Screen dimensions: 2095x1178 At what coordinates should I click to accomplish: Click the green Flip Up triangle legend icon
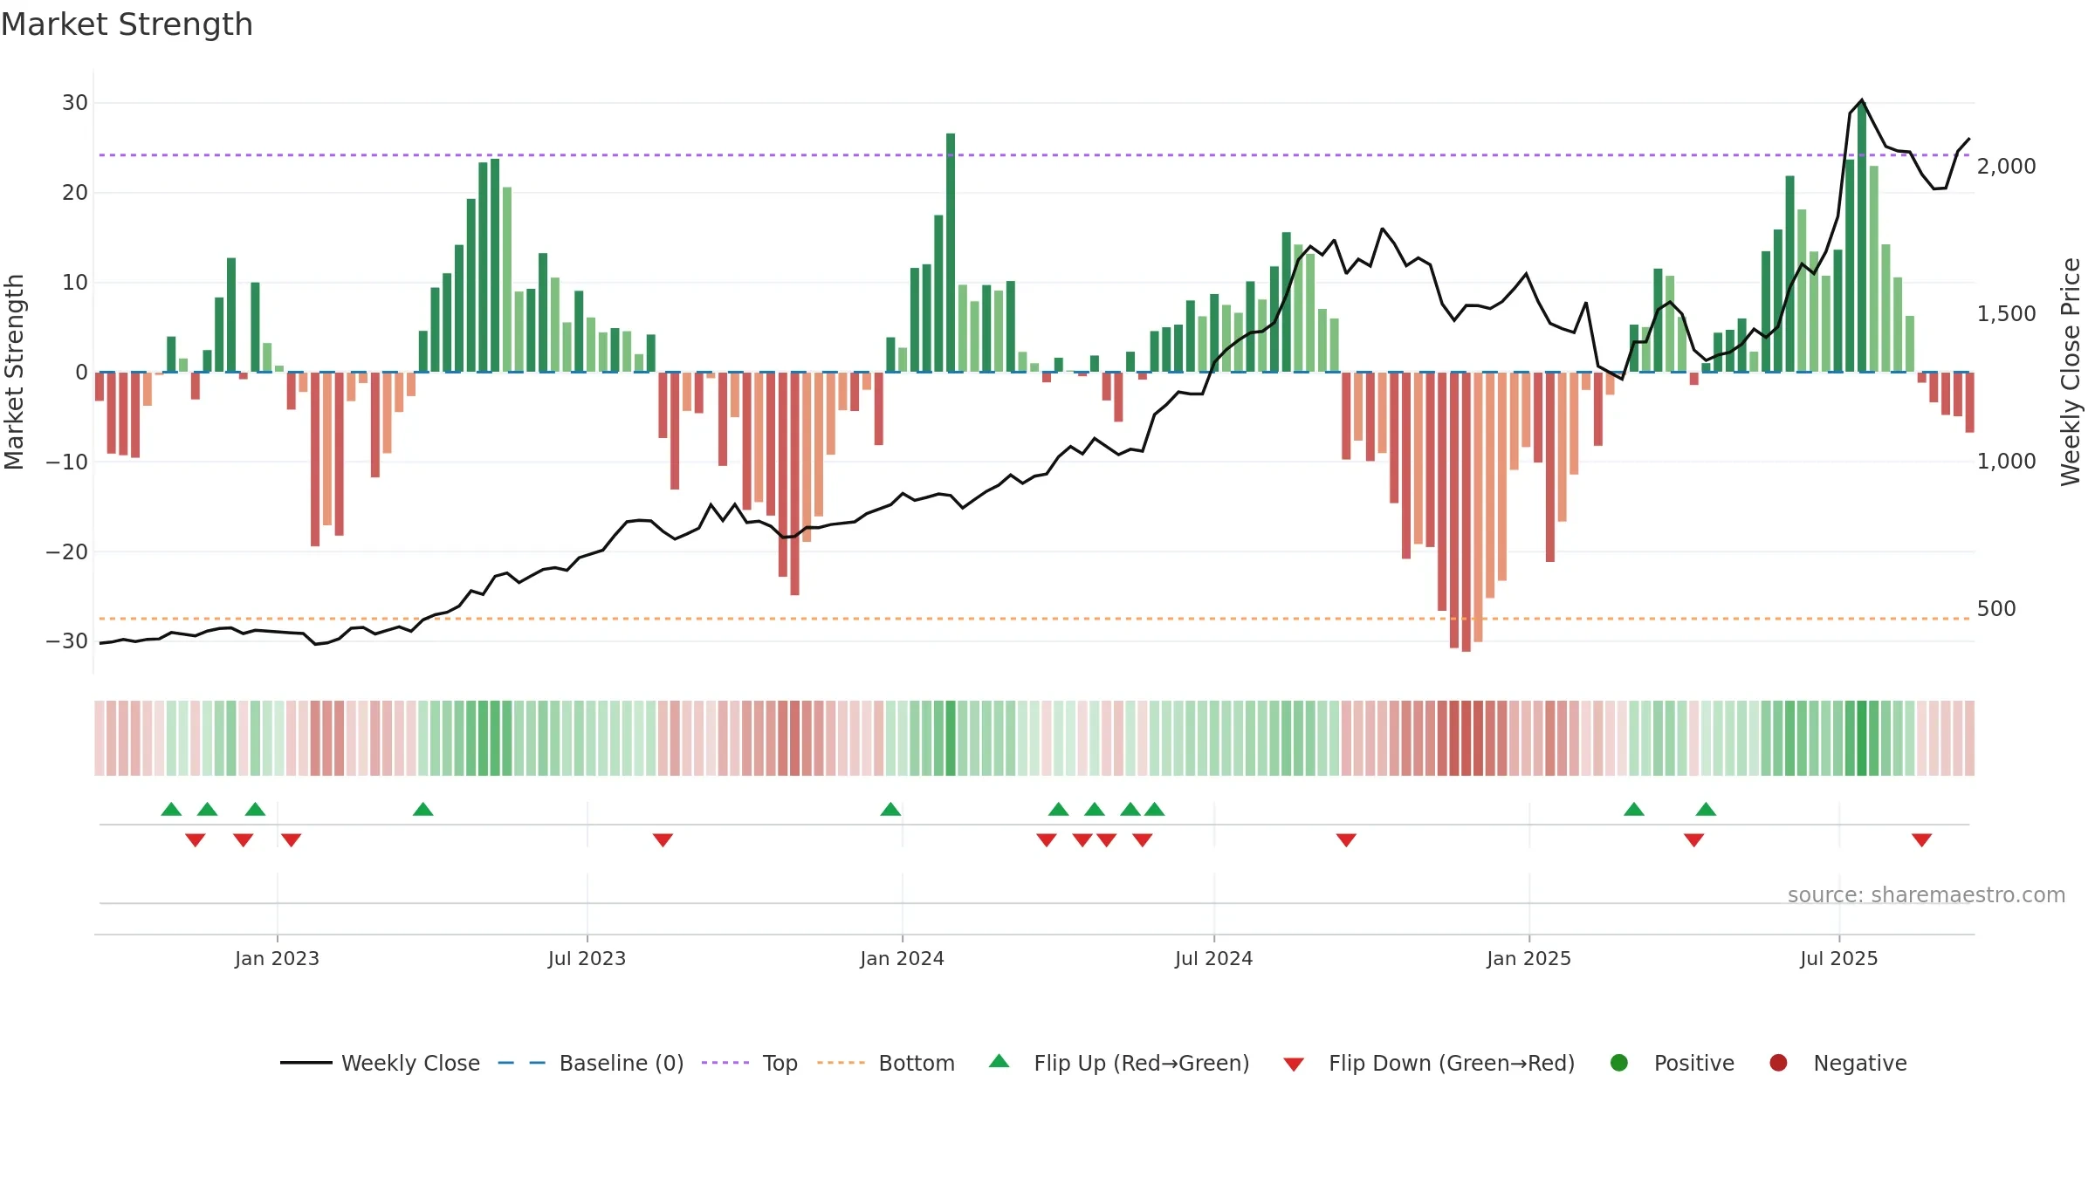click(999, 1061)
